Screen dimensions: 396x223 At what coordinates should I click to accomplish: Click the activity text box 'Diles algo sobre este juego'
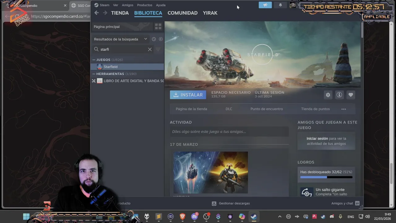coord(229,132)
